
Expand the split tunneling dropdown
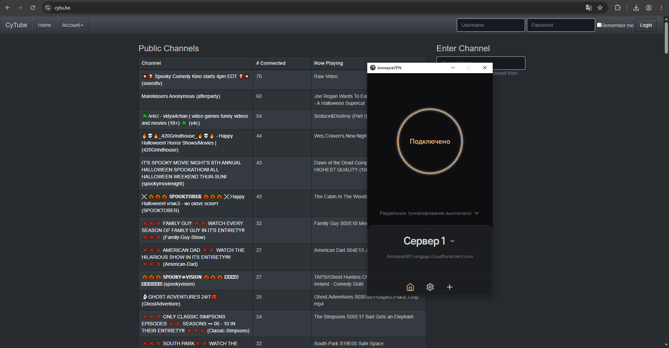429,213
